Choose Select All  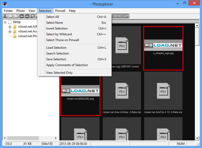pyautogui.click(x=74, y=17)
